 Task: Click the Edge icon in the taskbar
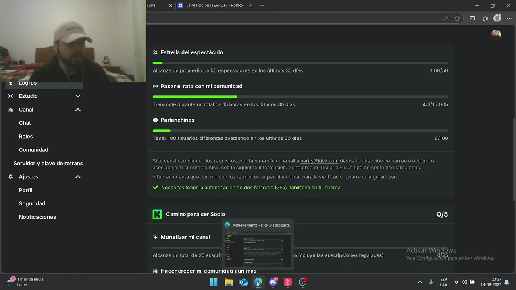[258, 282]
